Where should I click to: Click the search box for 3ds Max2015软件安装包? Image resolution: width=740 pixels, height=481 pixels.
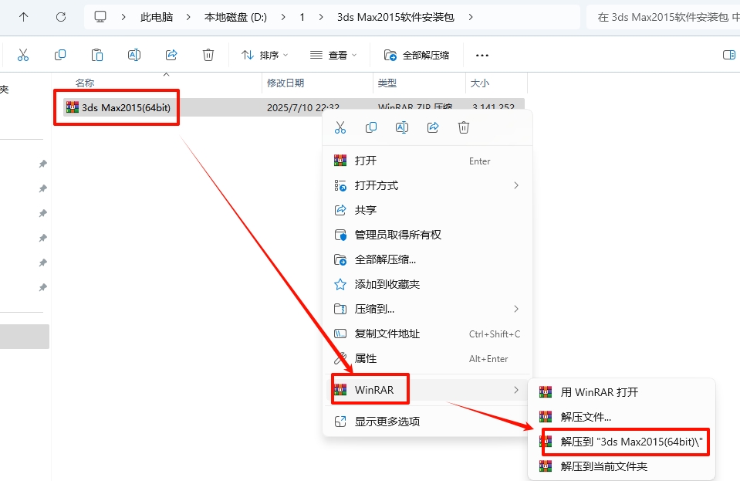[x=664, y=16]
